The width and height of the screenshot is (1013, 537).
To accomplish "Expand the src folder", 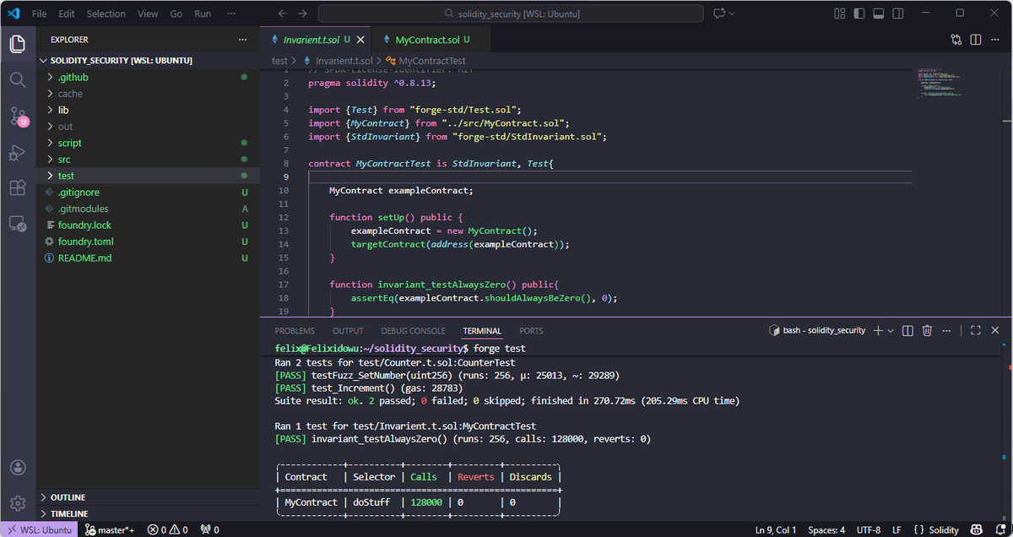I will [x=148, y=160].
